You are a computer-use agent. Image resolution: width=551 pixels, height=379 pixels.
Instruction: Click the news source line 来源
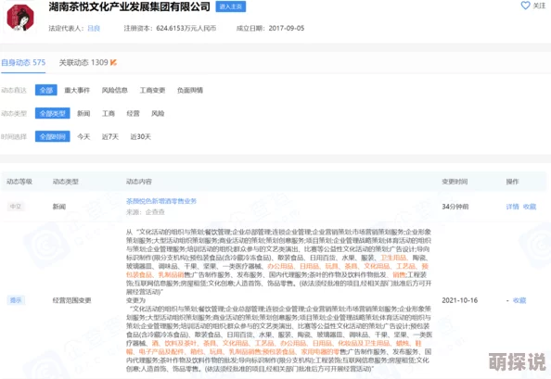(146, 212)
